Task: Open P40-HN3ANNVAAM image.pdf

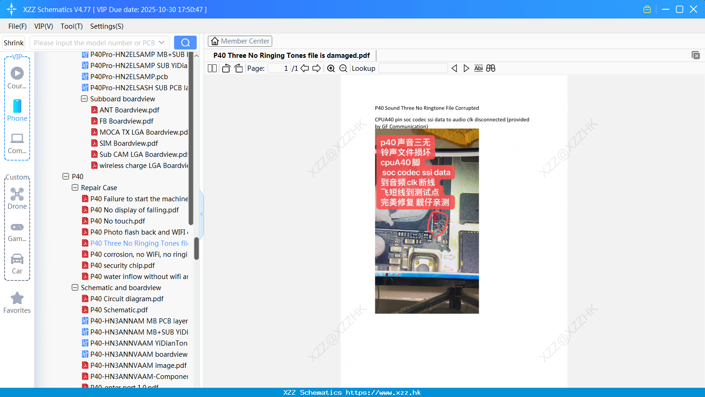Action: pyautogui.click(x=138, y=365)
